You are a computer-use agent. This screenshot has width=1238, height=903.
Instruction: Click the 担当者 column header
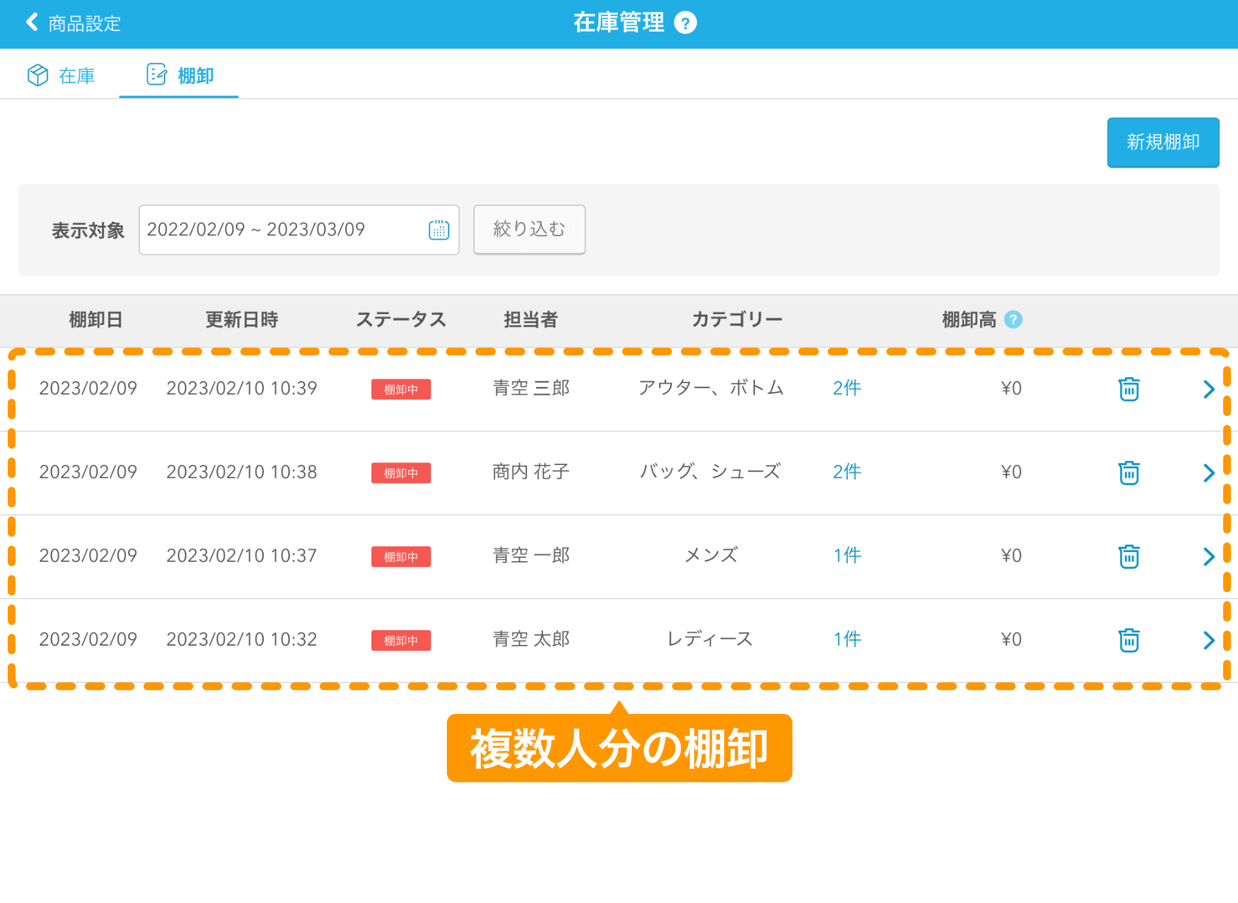coord(531,319)
